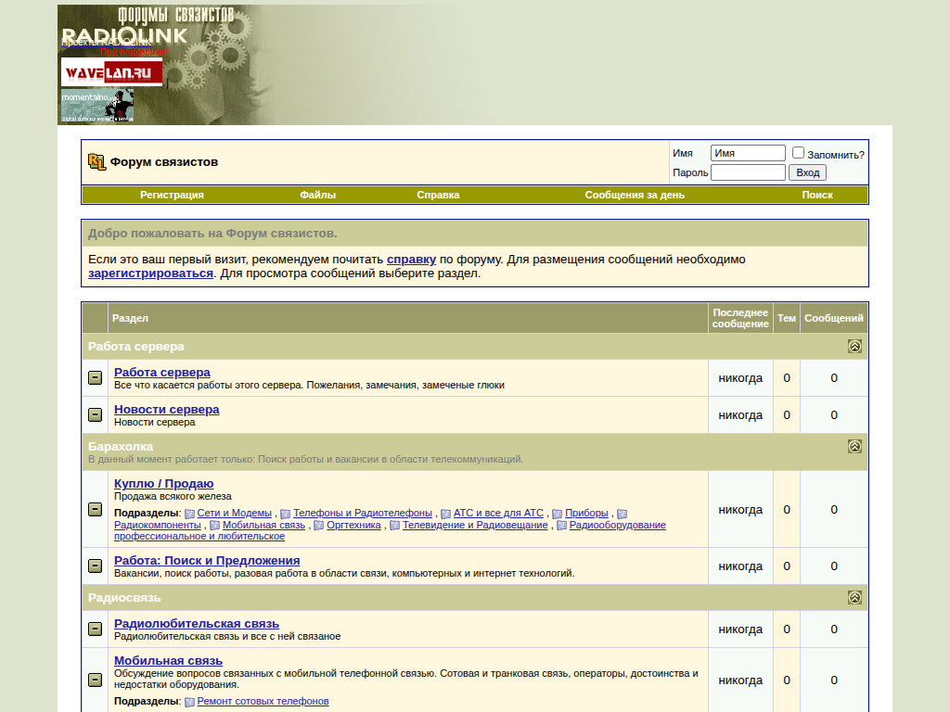Click the forum logo icon beside Форум связистов
950x712 pixels.
point(96,162)
